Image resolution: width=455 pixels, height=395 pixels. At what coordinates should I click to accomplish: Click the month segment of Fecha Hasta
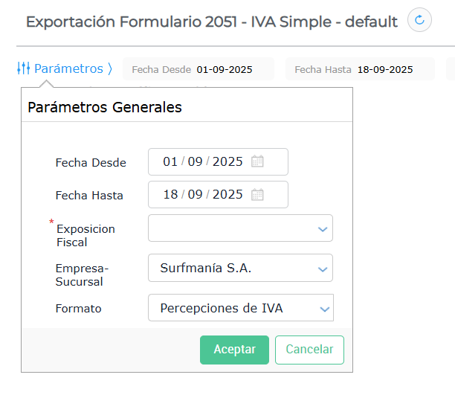click(x=195, y=194)
